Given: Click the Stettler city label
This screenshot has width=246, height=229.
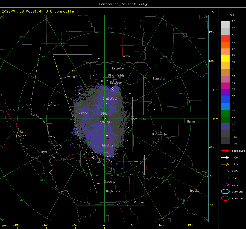Looking at the screenshot, I should click(159, 79).
